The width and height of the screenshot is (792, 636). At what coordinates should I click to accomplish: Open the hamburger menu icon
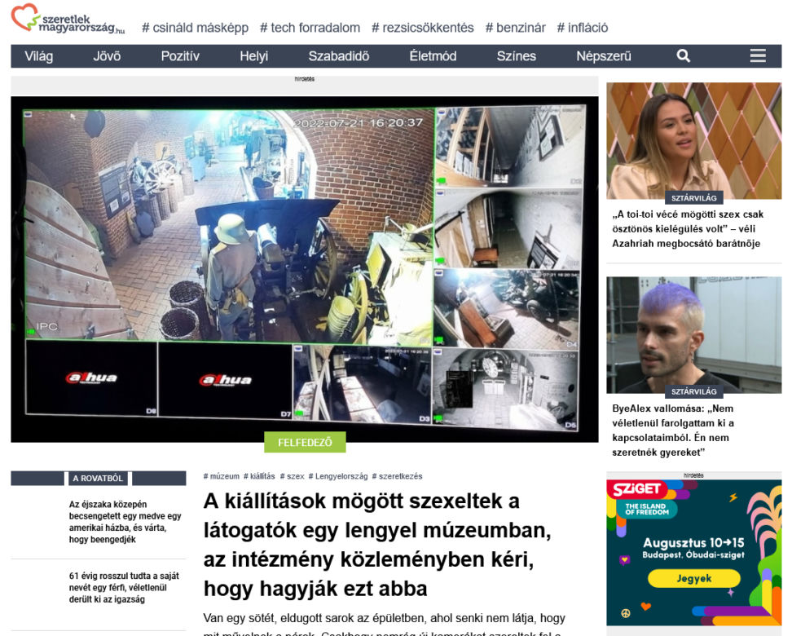758,55
